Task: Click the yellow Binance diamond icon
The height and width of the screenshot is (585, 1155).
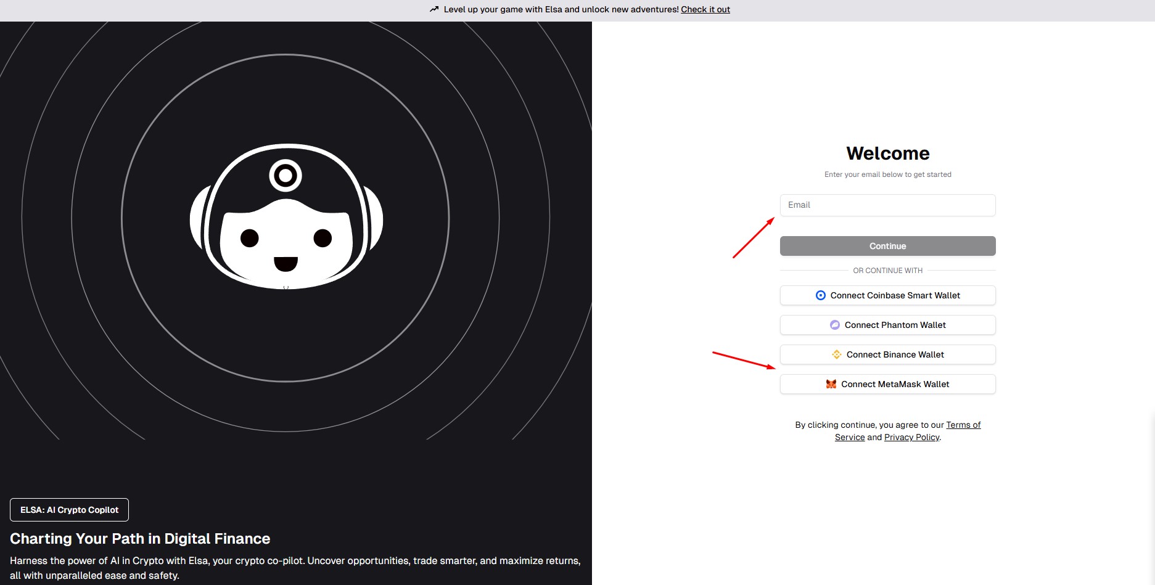Action: pyautogui.click(x=837, y=354)
